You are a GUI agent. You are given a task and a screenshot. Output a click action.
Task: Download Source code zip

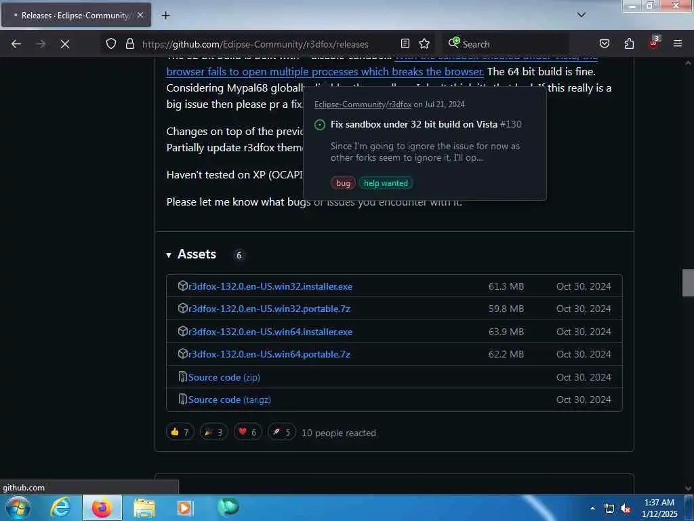(x=224, y=377)
